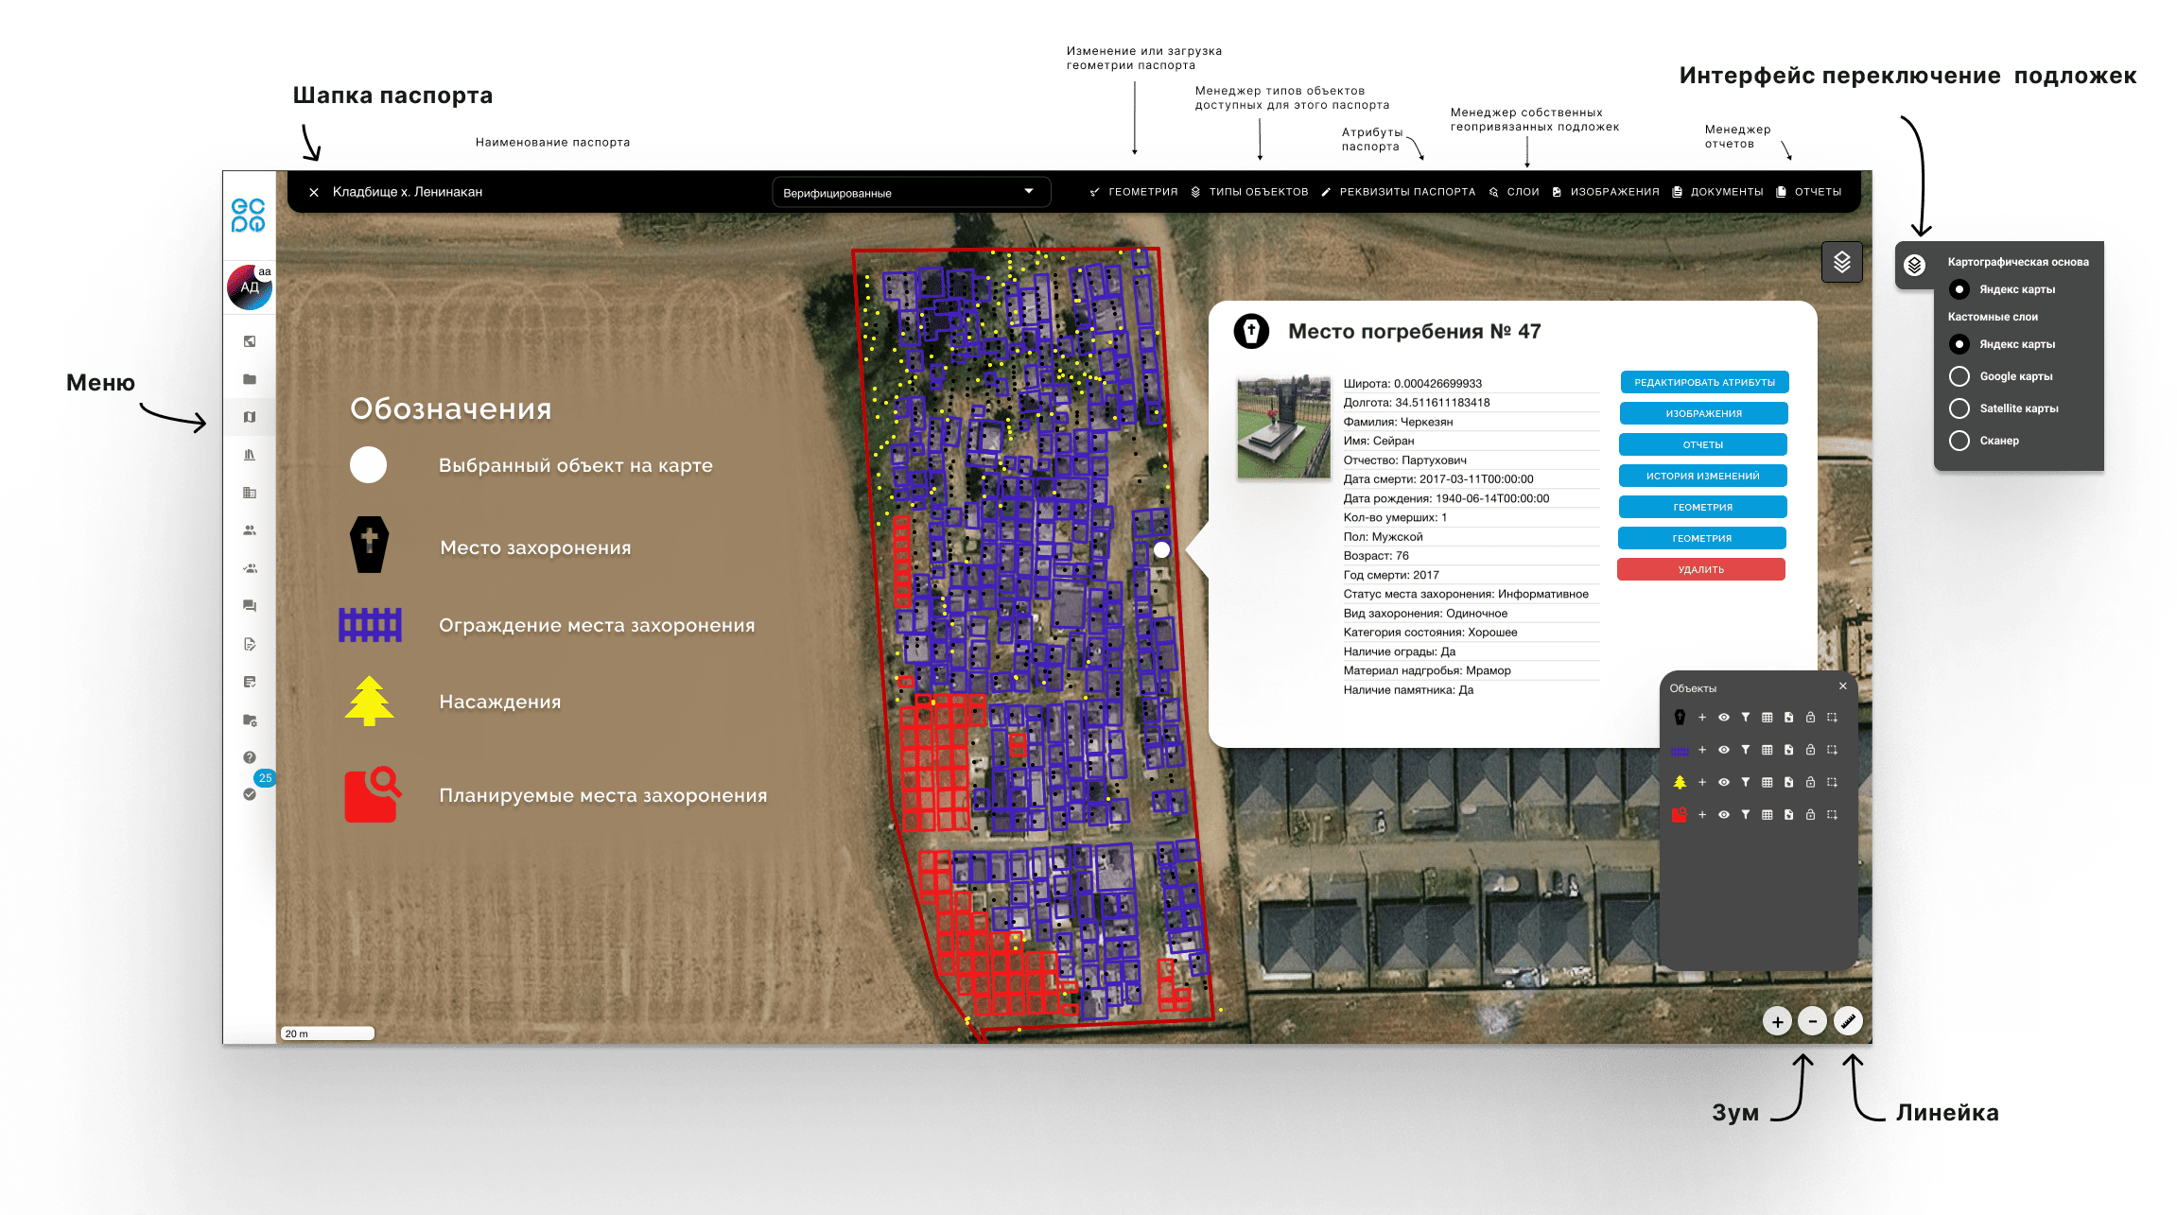
Task: Open the folder icon in left menu
Action: point(250,379)
